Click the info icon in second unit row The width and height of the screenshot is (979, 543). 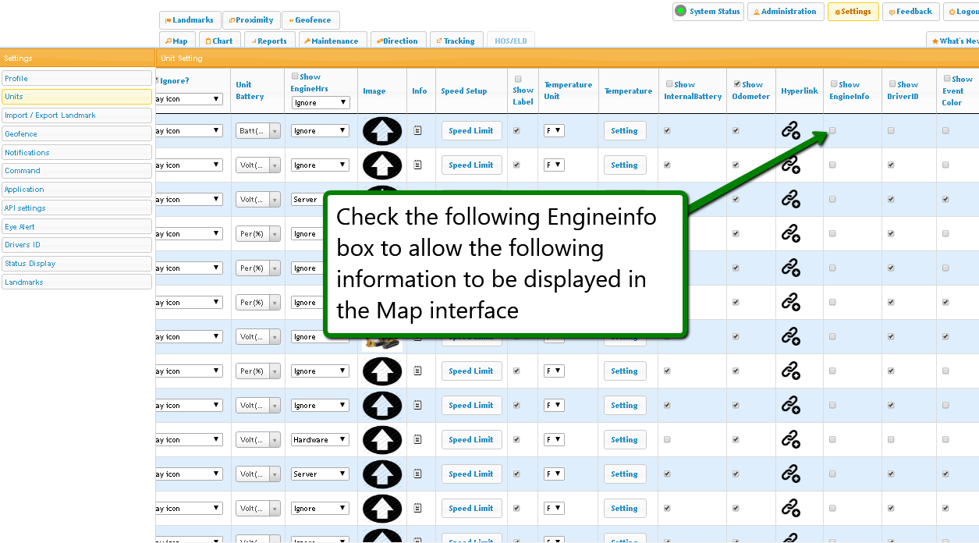pos(418,165)
